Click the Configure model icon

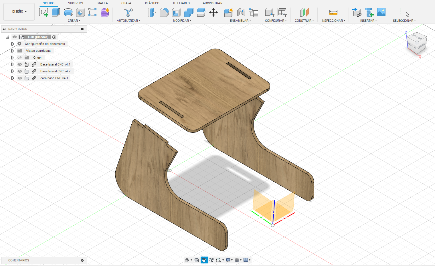coord(270,12)
